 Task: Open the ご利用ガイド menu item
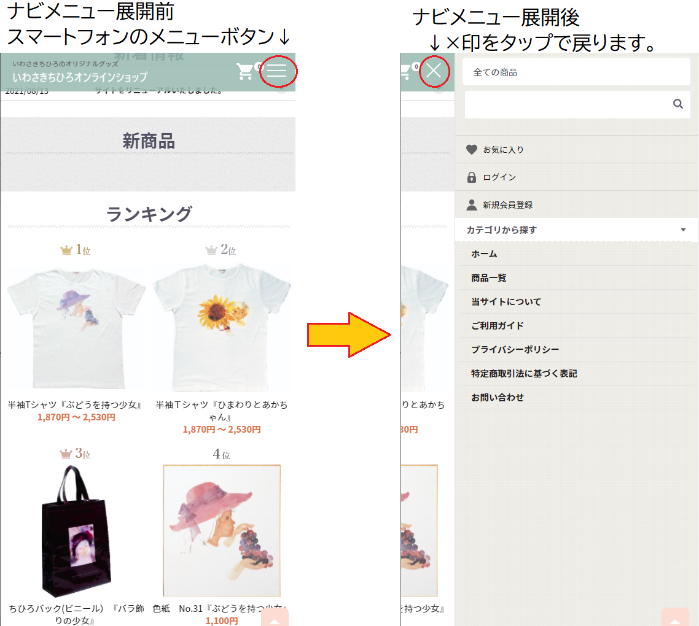coord(497,326)
